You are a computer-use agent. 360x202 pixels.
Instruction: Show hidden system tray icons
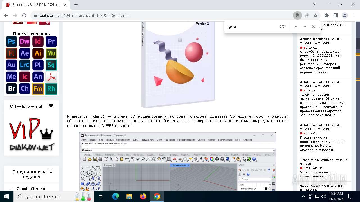(x=303, y=196)
